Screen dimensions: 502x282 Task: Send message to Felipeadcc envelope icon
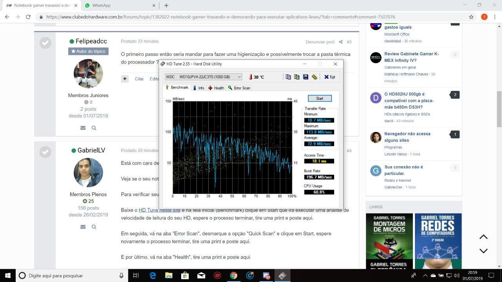tap(83, 128)
